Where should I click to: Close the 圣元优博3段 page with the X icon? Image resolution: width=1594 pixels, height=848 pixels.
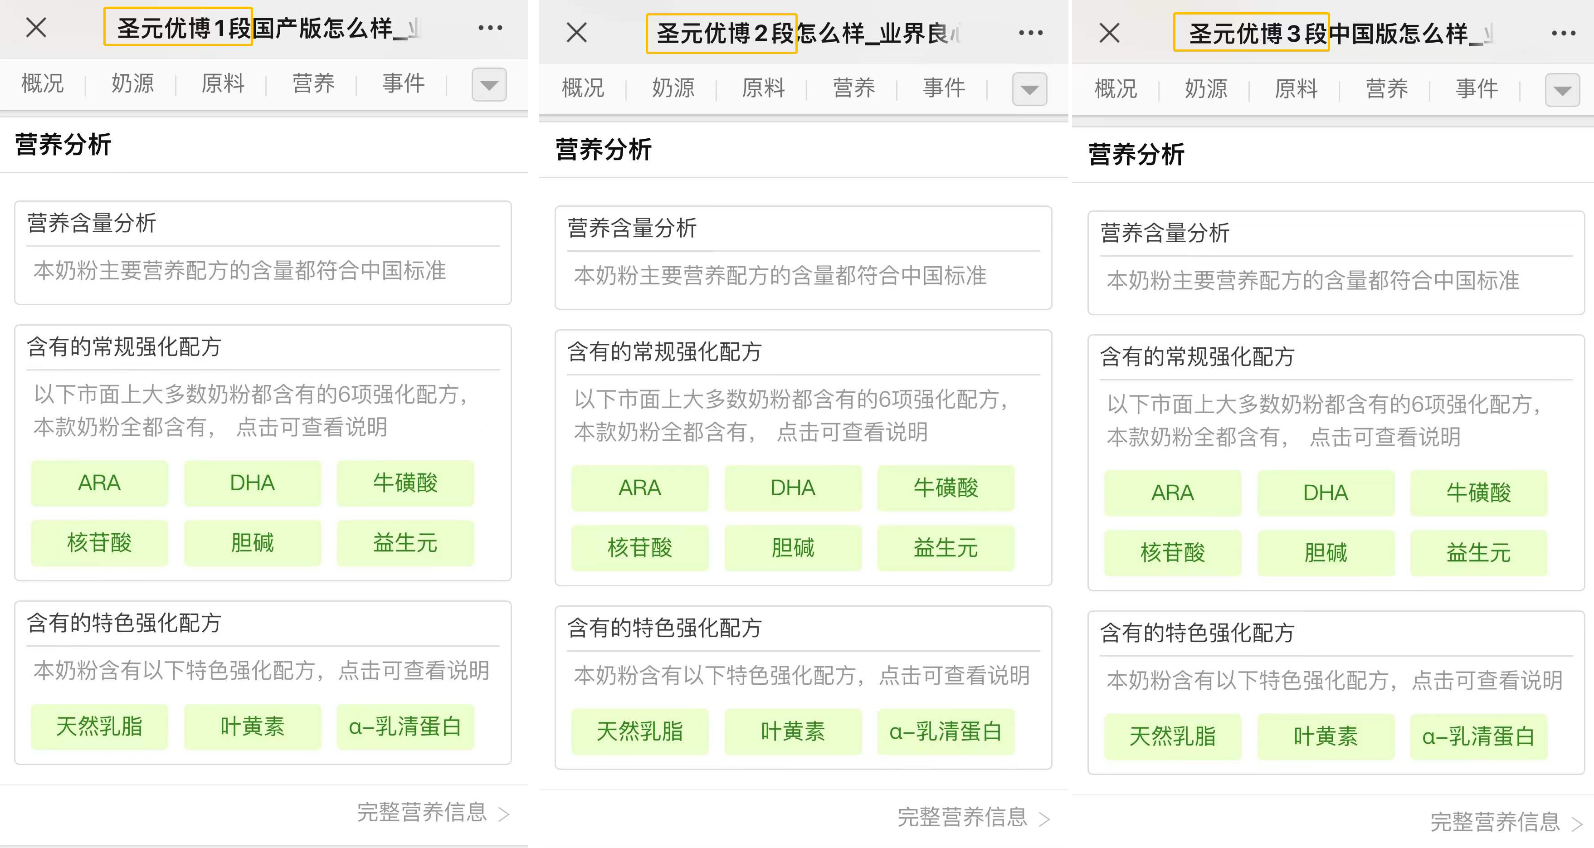1110,33
